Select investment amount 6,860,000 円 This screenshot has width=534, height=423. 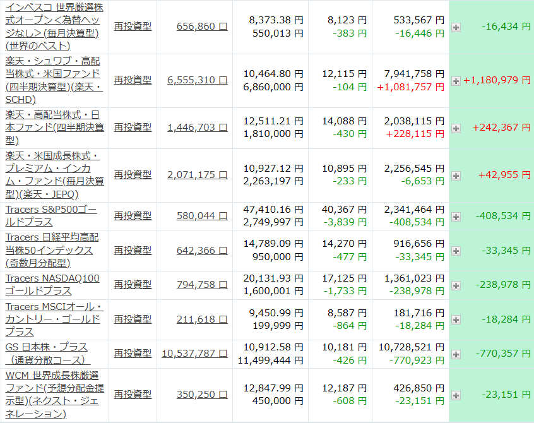[273, 87]
